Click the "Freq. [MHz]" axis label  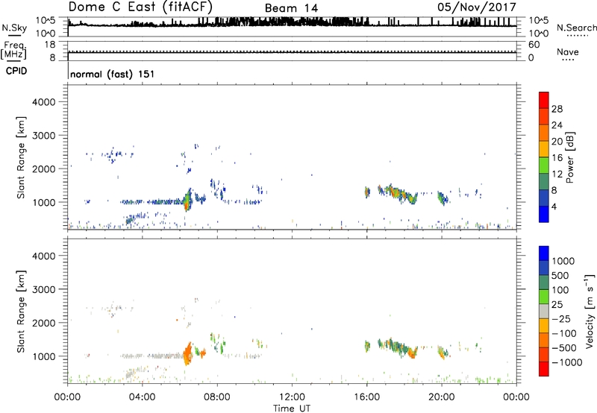point(13,51)
